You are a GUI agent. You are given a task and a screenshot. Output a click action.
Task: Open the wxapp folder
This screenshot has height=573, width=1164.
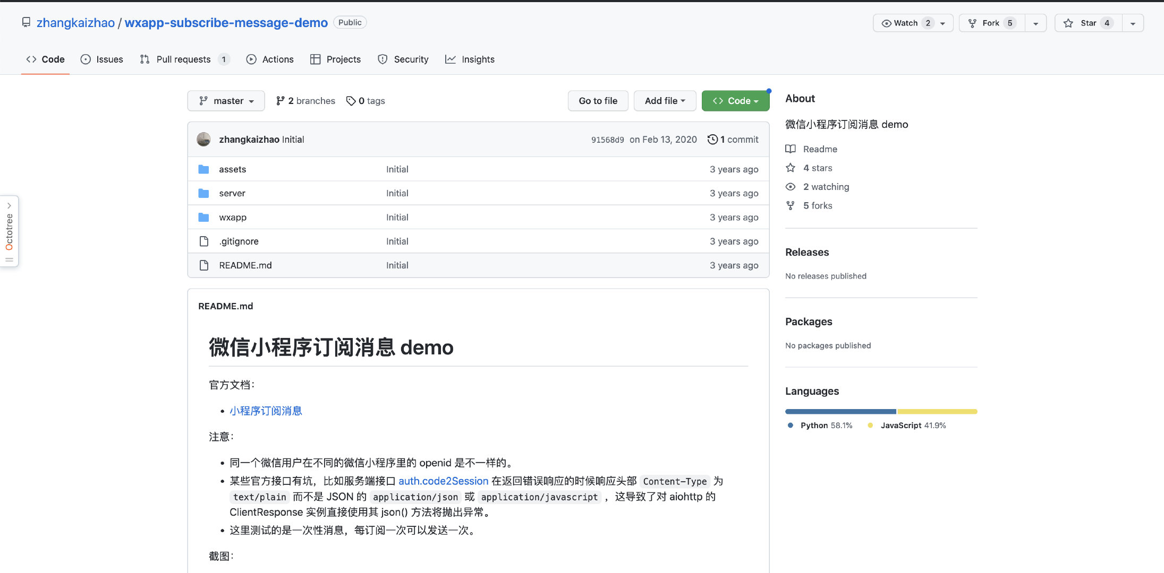(233, 218)
